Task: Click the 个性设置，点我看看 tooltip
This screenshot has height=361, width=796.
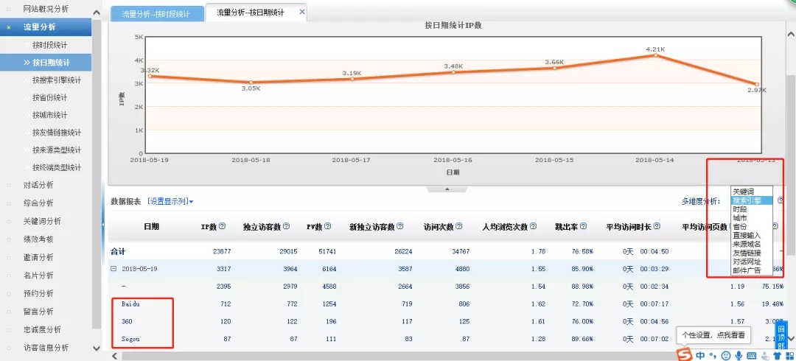Action: (713, 335)
